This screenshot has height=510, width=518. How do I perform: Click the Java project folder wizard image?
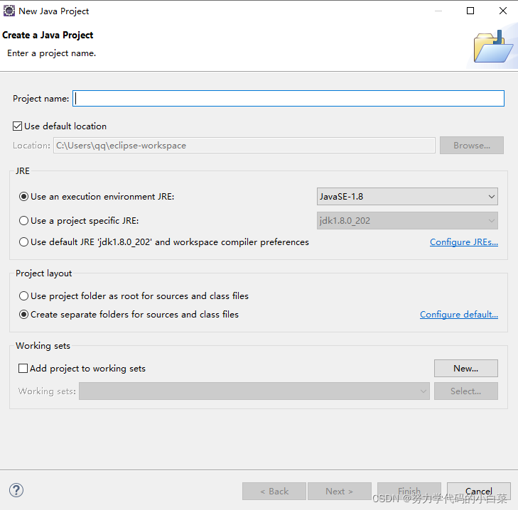click(x=493, y=47)
